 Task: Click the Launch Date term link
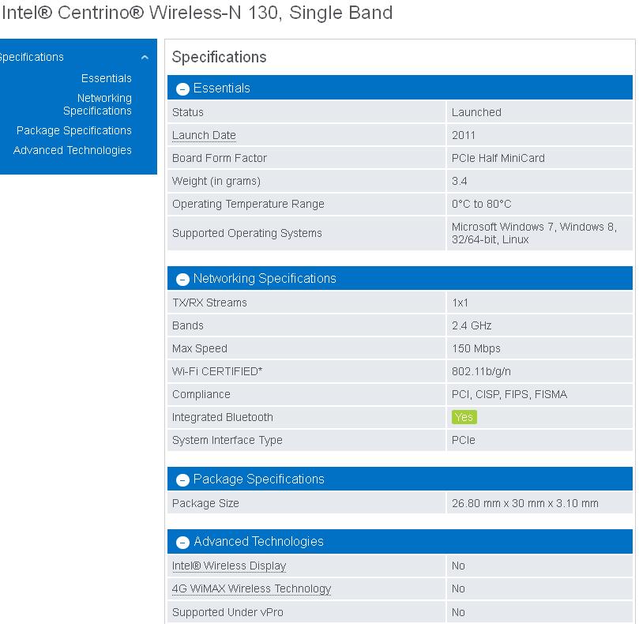(204, 135)
